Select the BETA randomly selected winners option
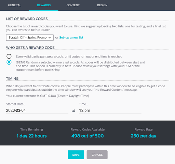 9,62
